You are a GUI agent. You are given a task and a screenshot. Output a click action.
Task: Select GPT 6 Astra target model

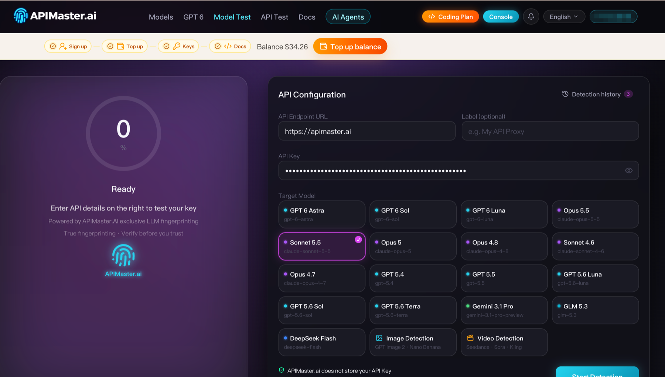click(x=322, y=214)
